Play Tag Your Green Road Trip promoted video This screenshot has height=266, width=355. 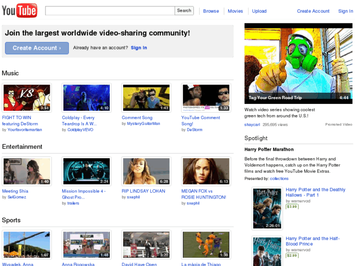pos(297,63)
